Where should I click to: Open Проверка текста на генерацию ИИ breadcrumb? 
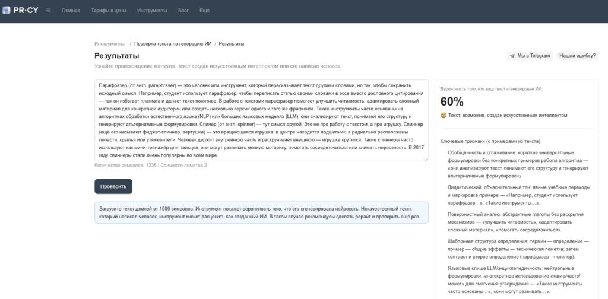point(173,44)
